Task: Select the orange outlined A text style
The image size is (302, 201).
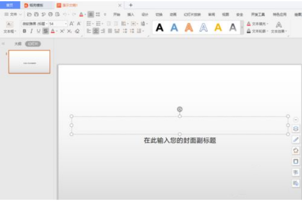Action: [x=189, y=27]
